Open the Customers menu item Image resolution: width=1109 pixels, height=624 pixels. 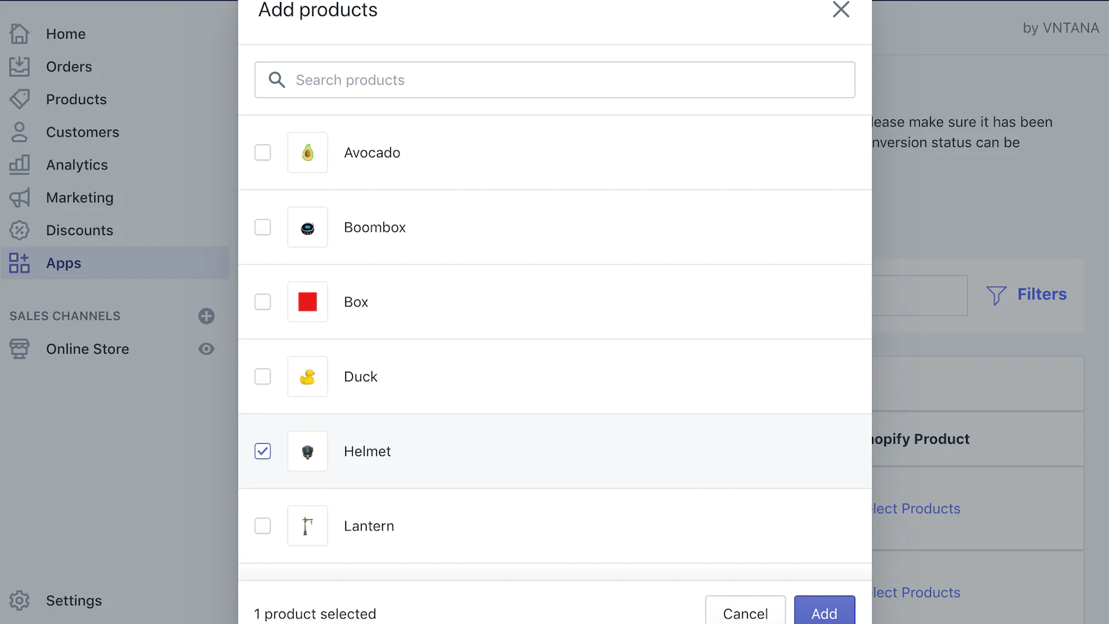coord(82,132)
